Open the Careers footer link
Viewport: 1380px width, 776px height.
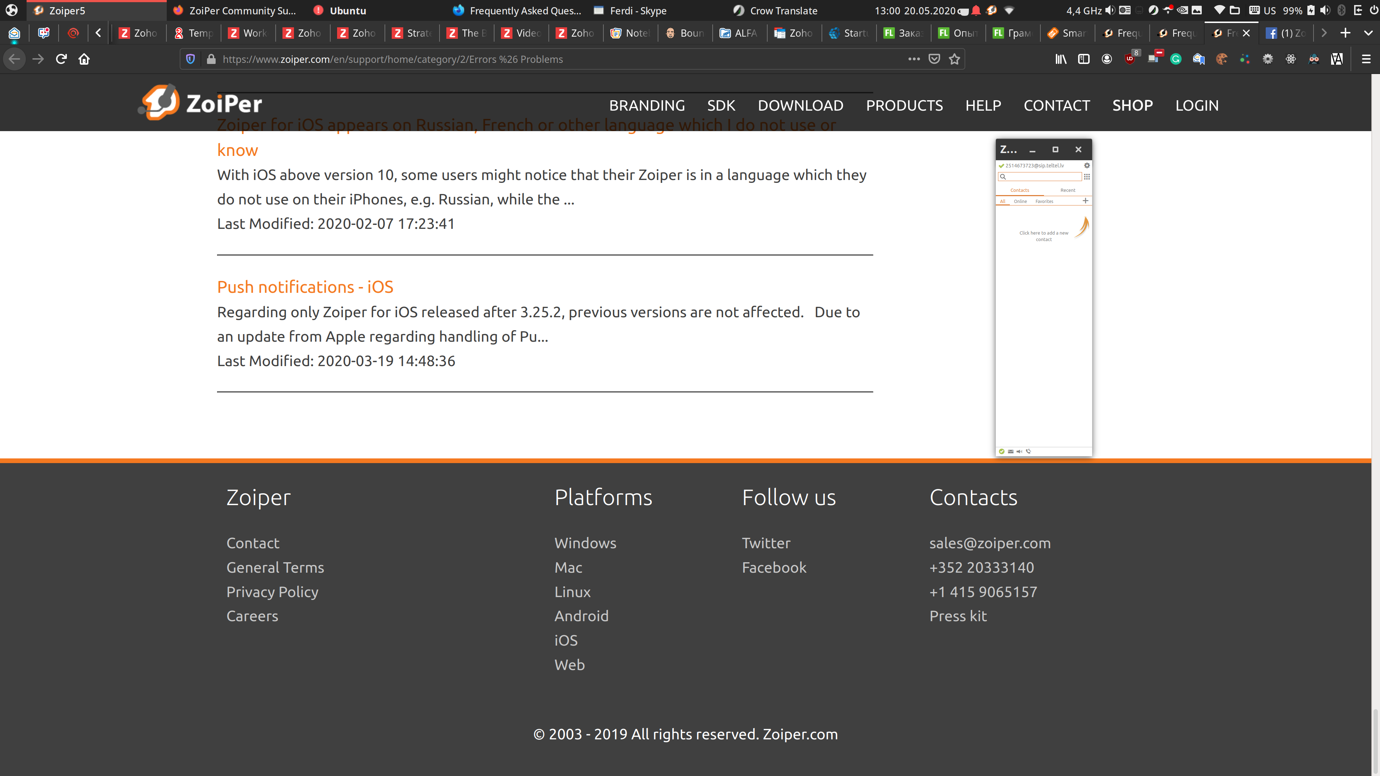pos(252,616)
